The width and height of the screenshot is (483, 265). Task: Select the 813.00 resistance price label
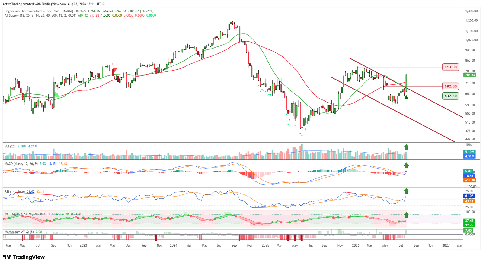450,67
